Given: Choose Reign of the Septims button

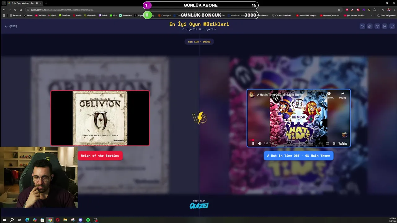Looking at the screenshot, I should coord(100,155).
